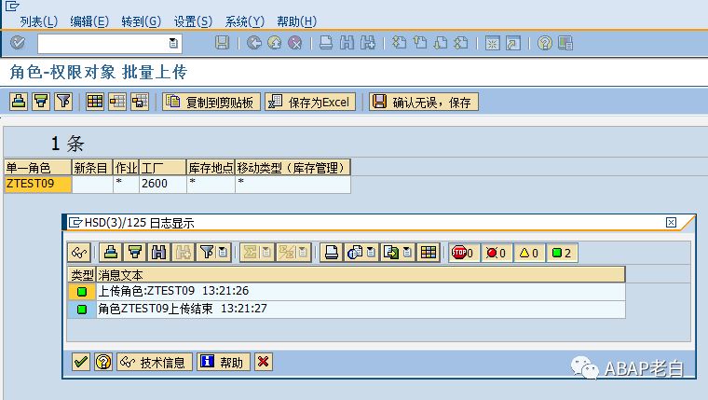The height and width of the screenshot is (400, 708).
Task: Confirm the log dialog with the green checkmark
Action: tap(81, 362)
